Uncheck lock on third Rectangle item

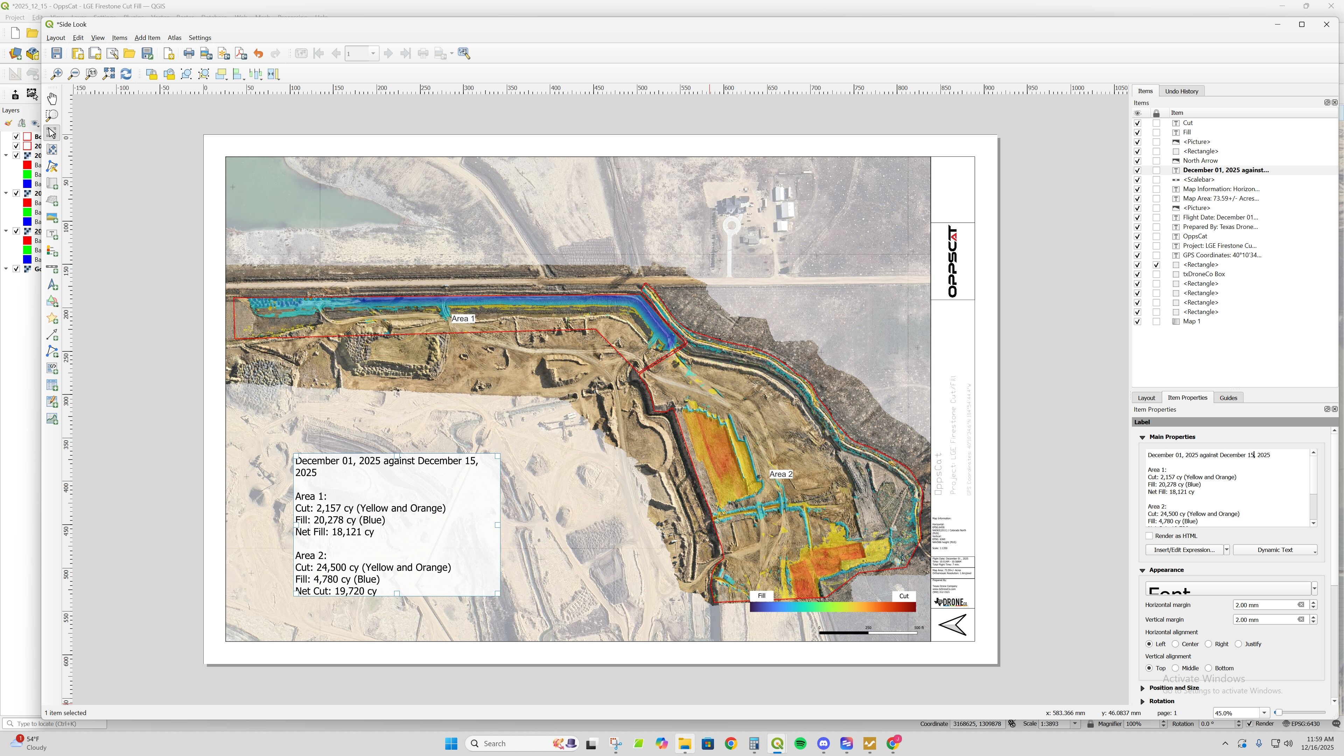(1156, 265)
